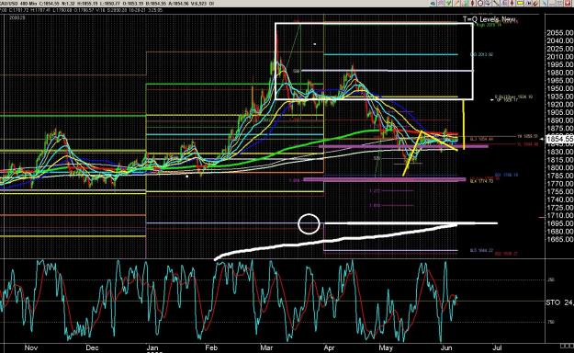The height and width of the screenshot is (353, 574).
Task: Click the 1680.00 price axis label
Action: click(560, 232)
